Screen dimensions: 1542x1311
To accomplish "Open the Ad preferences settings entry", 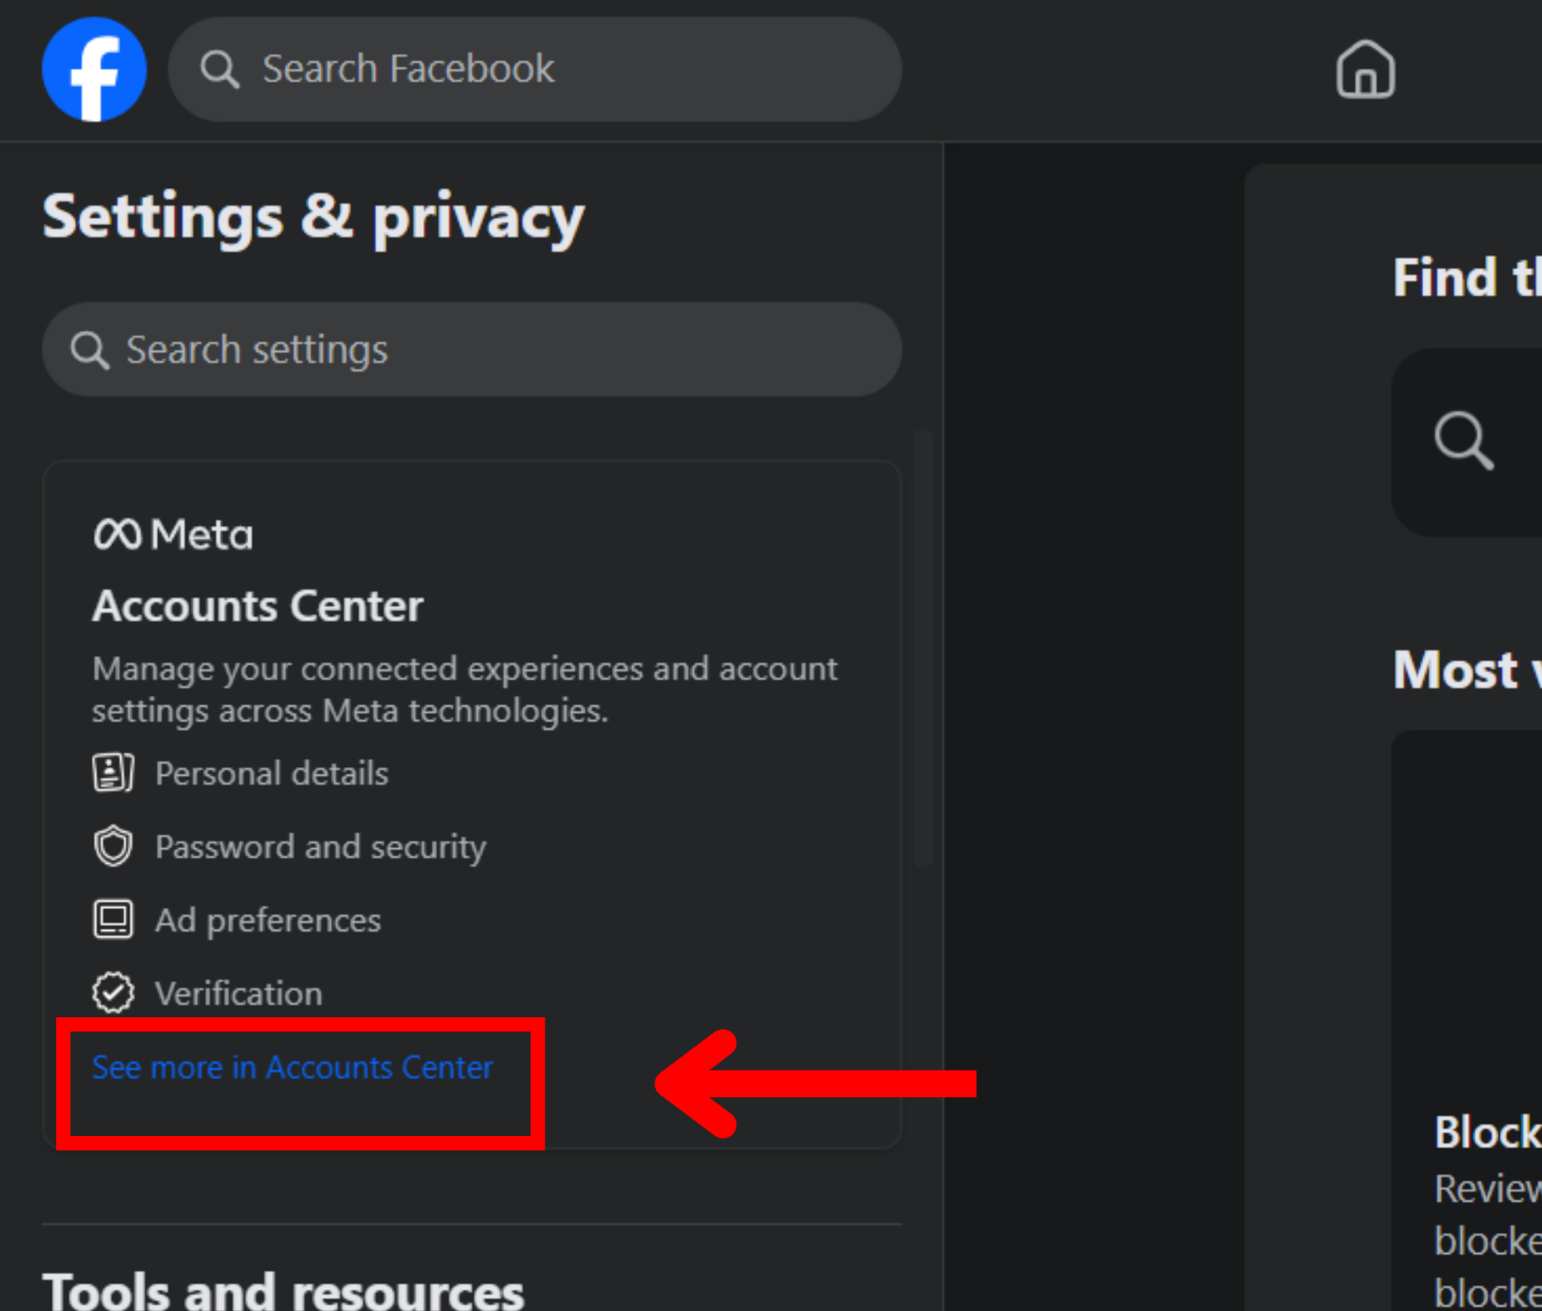I will [x=267, y=918].
